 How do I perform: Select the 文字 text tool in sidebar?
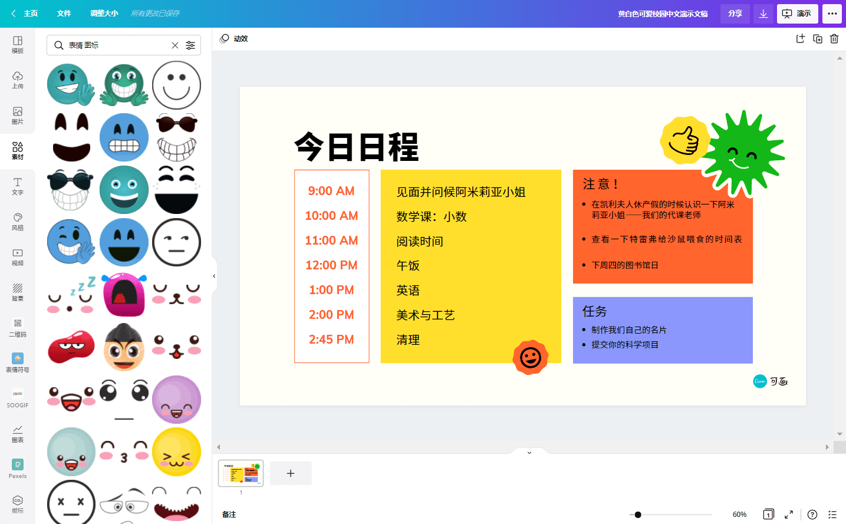18,186
